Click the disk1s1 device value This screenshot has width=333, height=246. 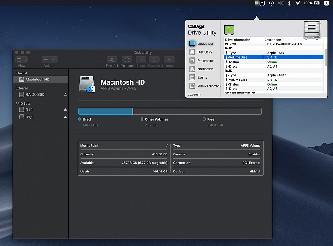click(255, 172)
